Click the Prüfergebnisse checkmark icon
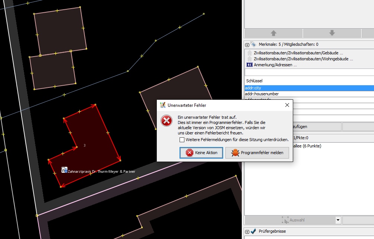374x239 pixels. click(x=253, y=231)
